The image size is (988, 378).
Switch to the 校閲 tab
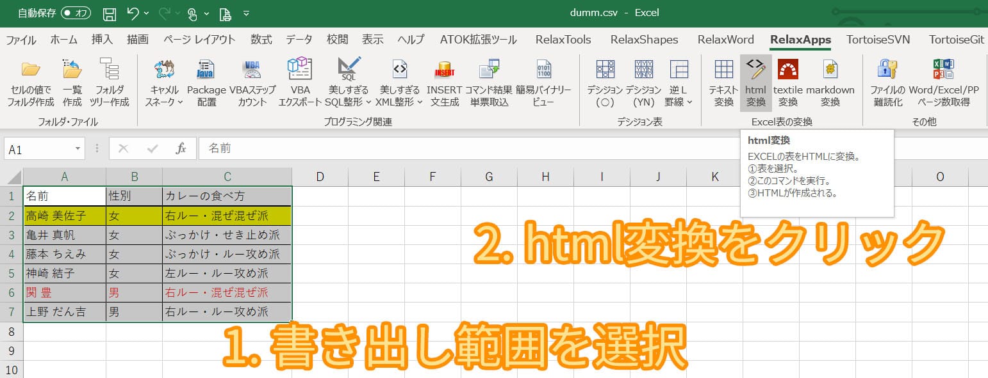click(x=337, y=40)
